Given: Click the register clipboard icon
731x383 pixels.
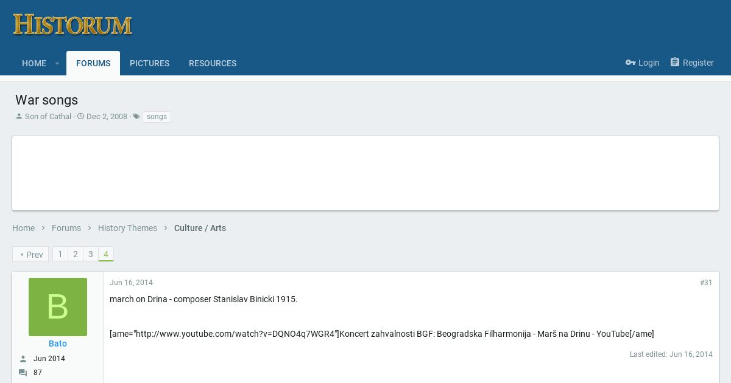Looking at the screenshot, I should [x=675, y=62].
